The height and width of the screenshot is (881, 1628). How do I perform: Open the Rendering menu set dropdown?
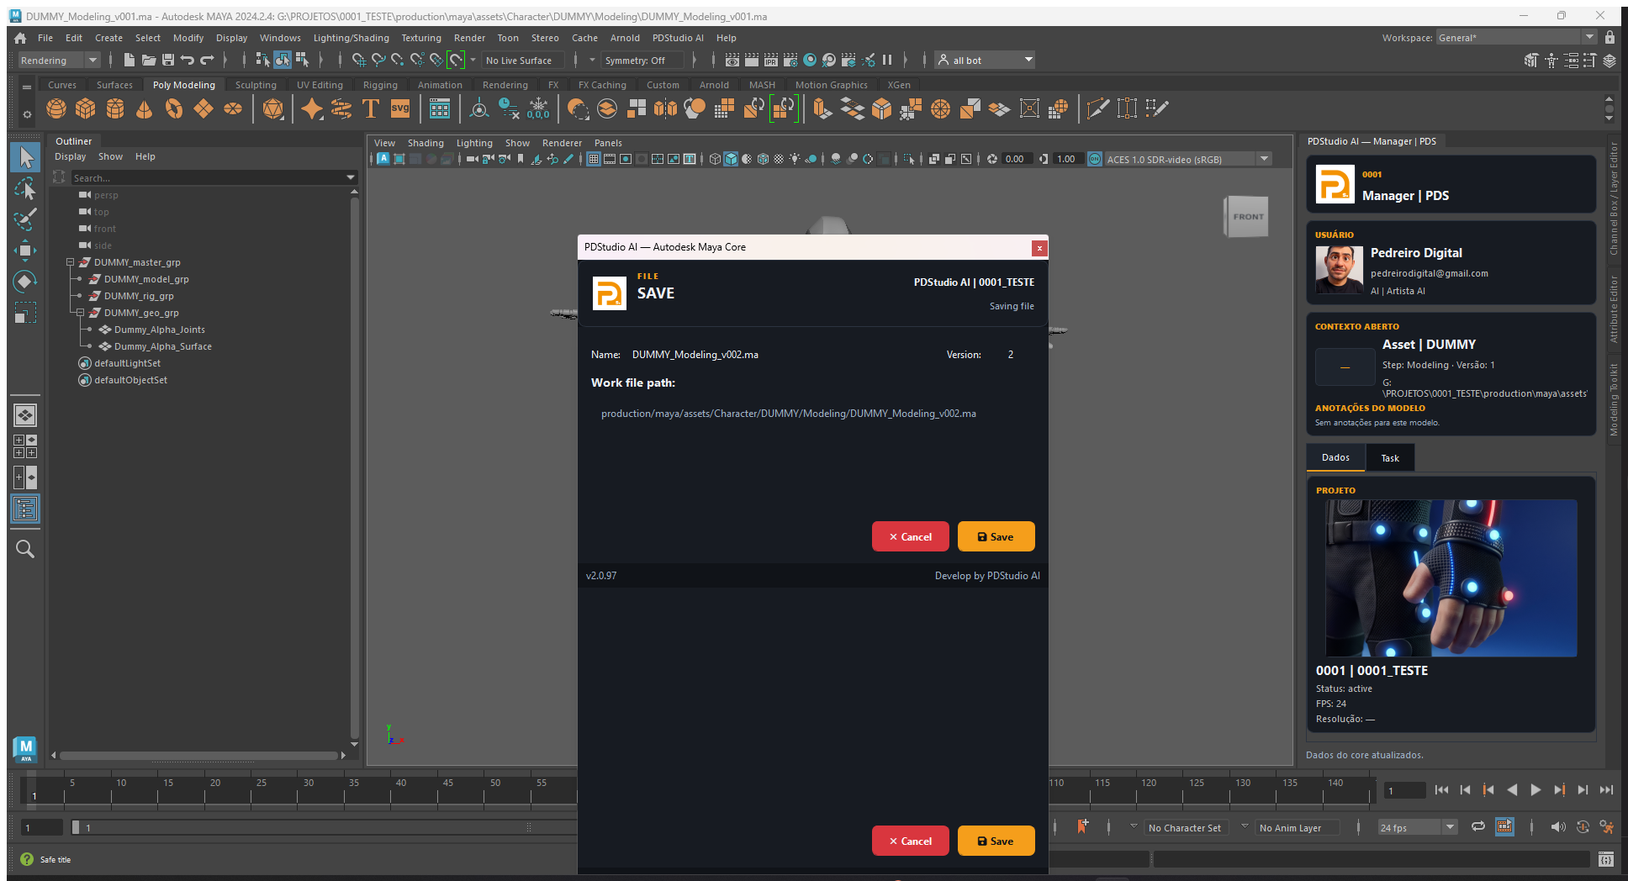pyautogui.click(x=59, y=60)
